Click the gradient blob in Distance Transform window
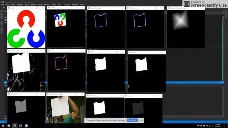The image size is (228, 128). [180, 21]
